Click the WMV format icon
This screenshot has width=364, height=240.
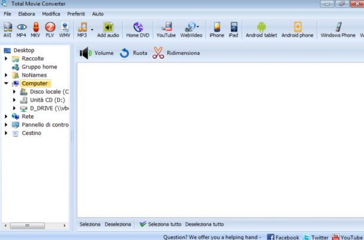point(65,30)
